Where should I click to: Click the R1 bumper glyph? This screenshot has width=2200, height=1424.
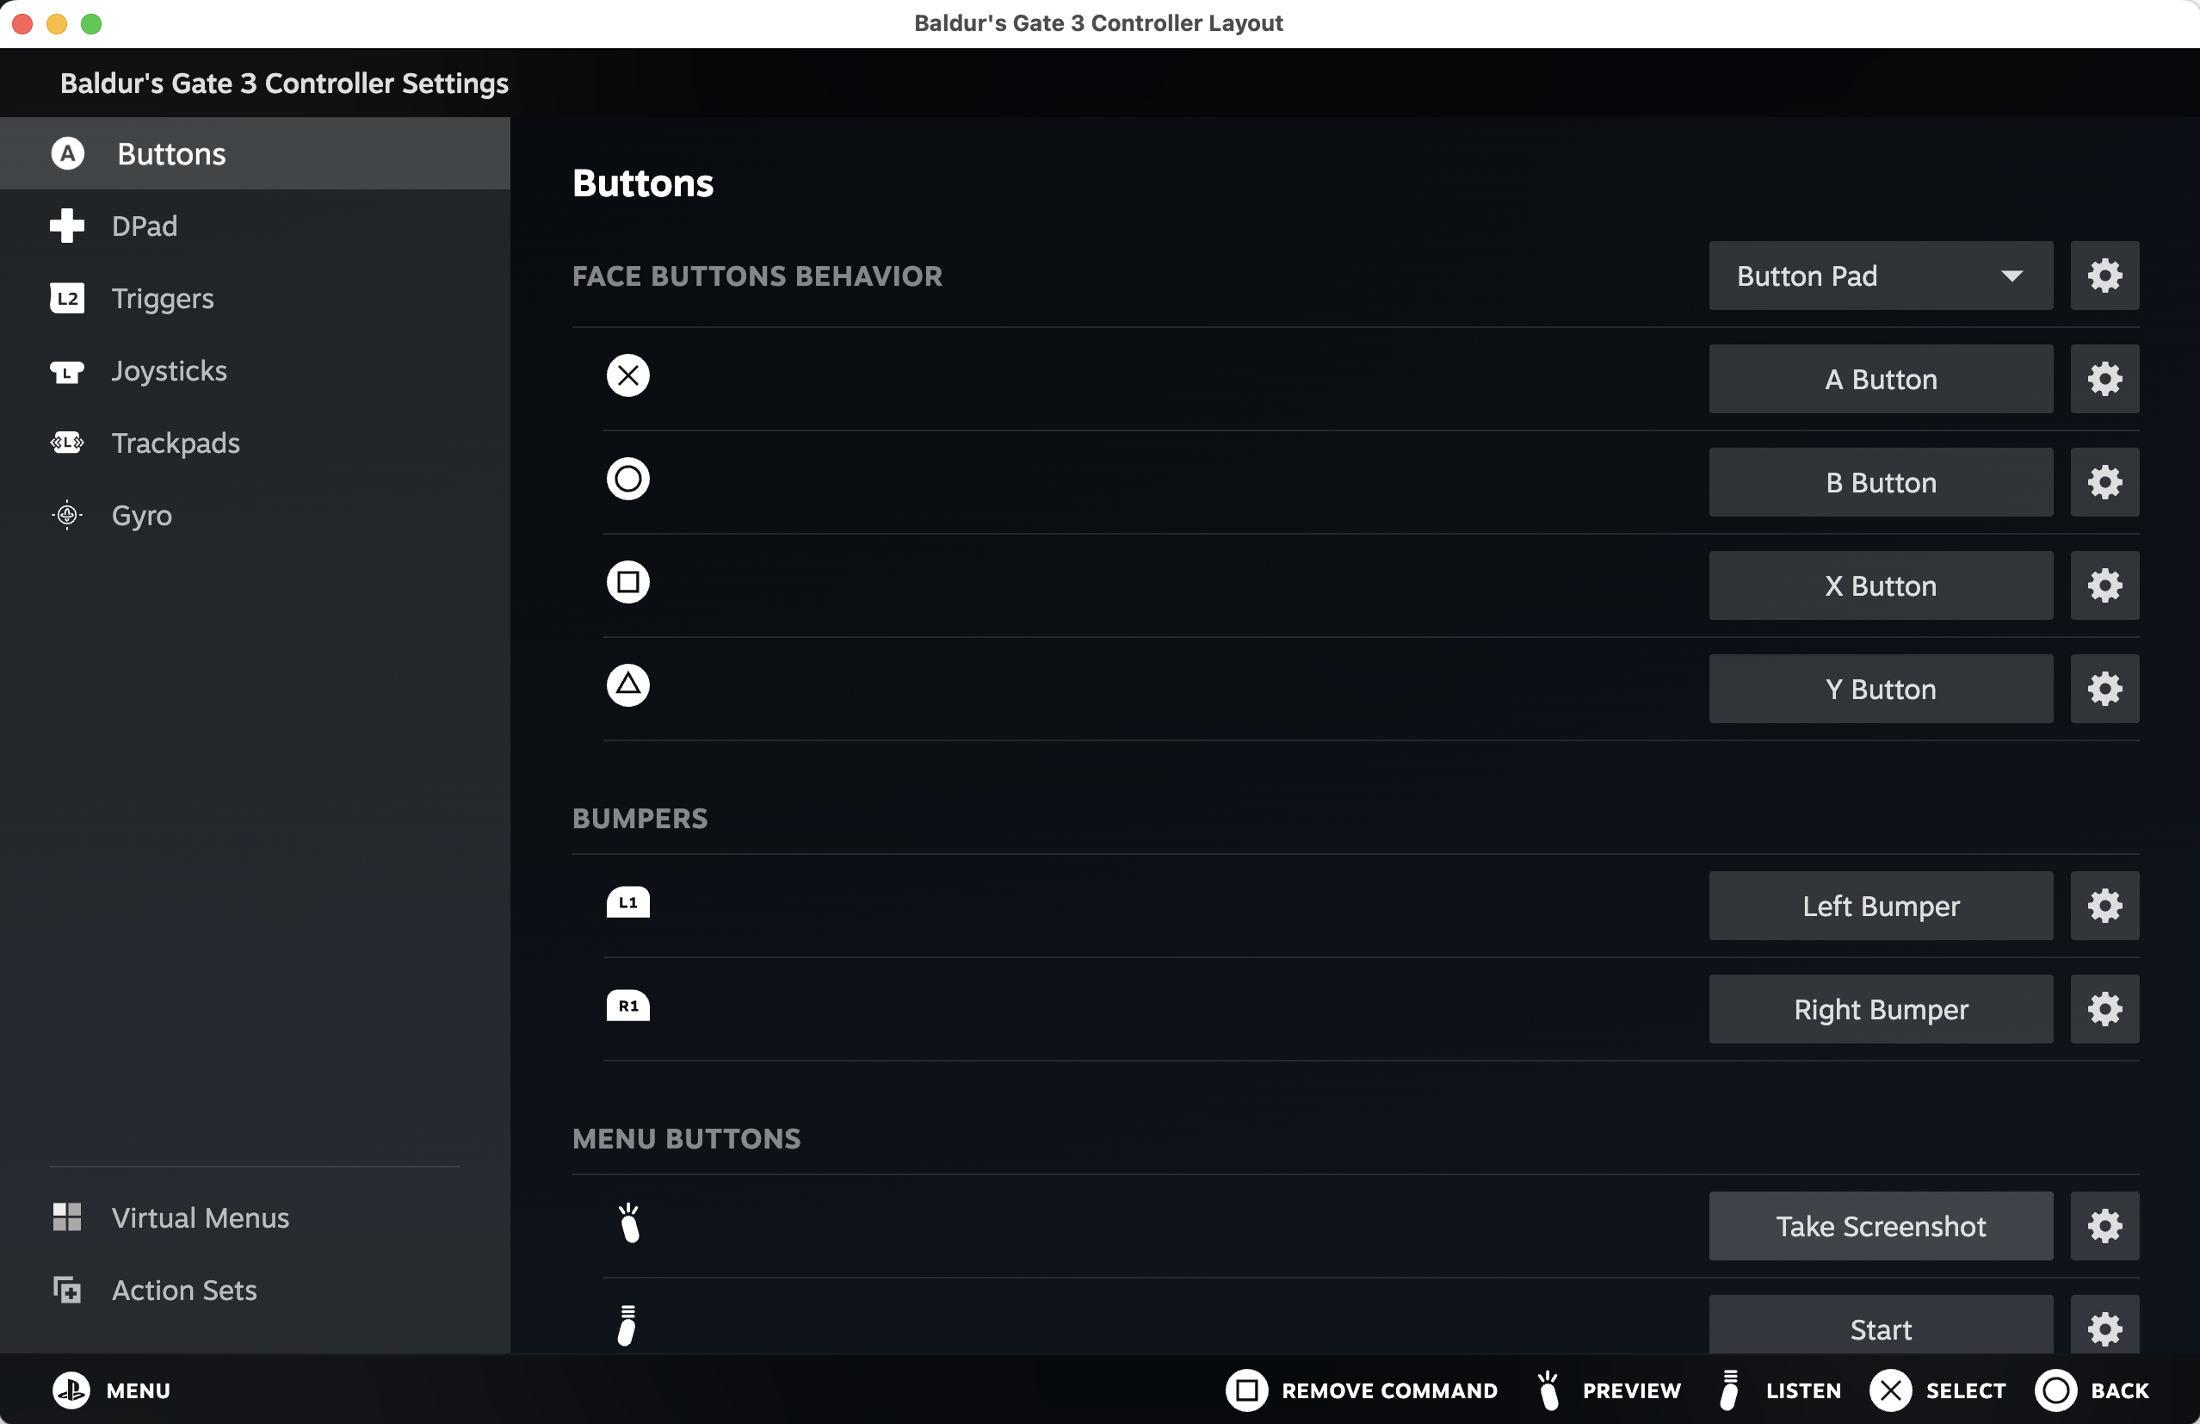click(627, 1005)
